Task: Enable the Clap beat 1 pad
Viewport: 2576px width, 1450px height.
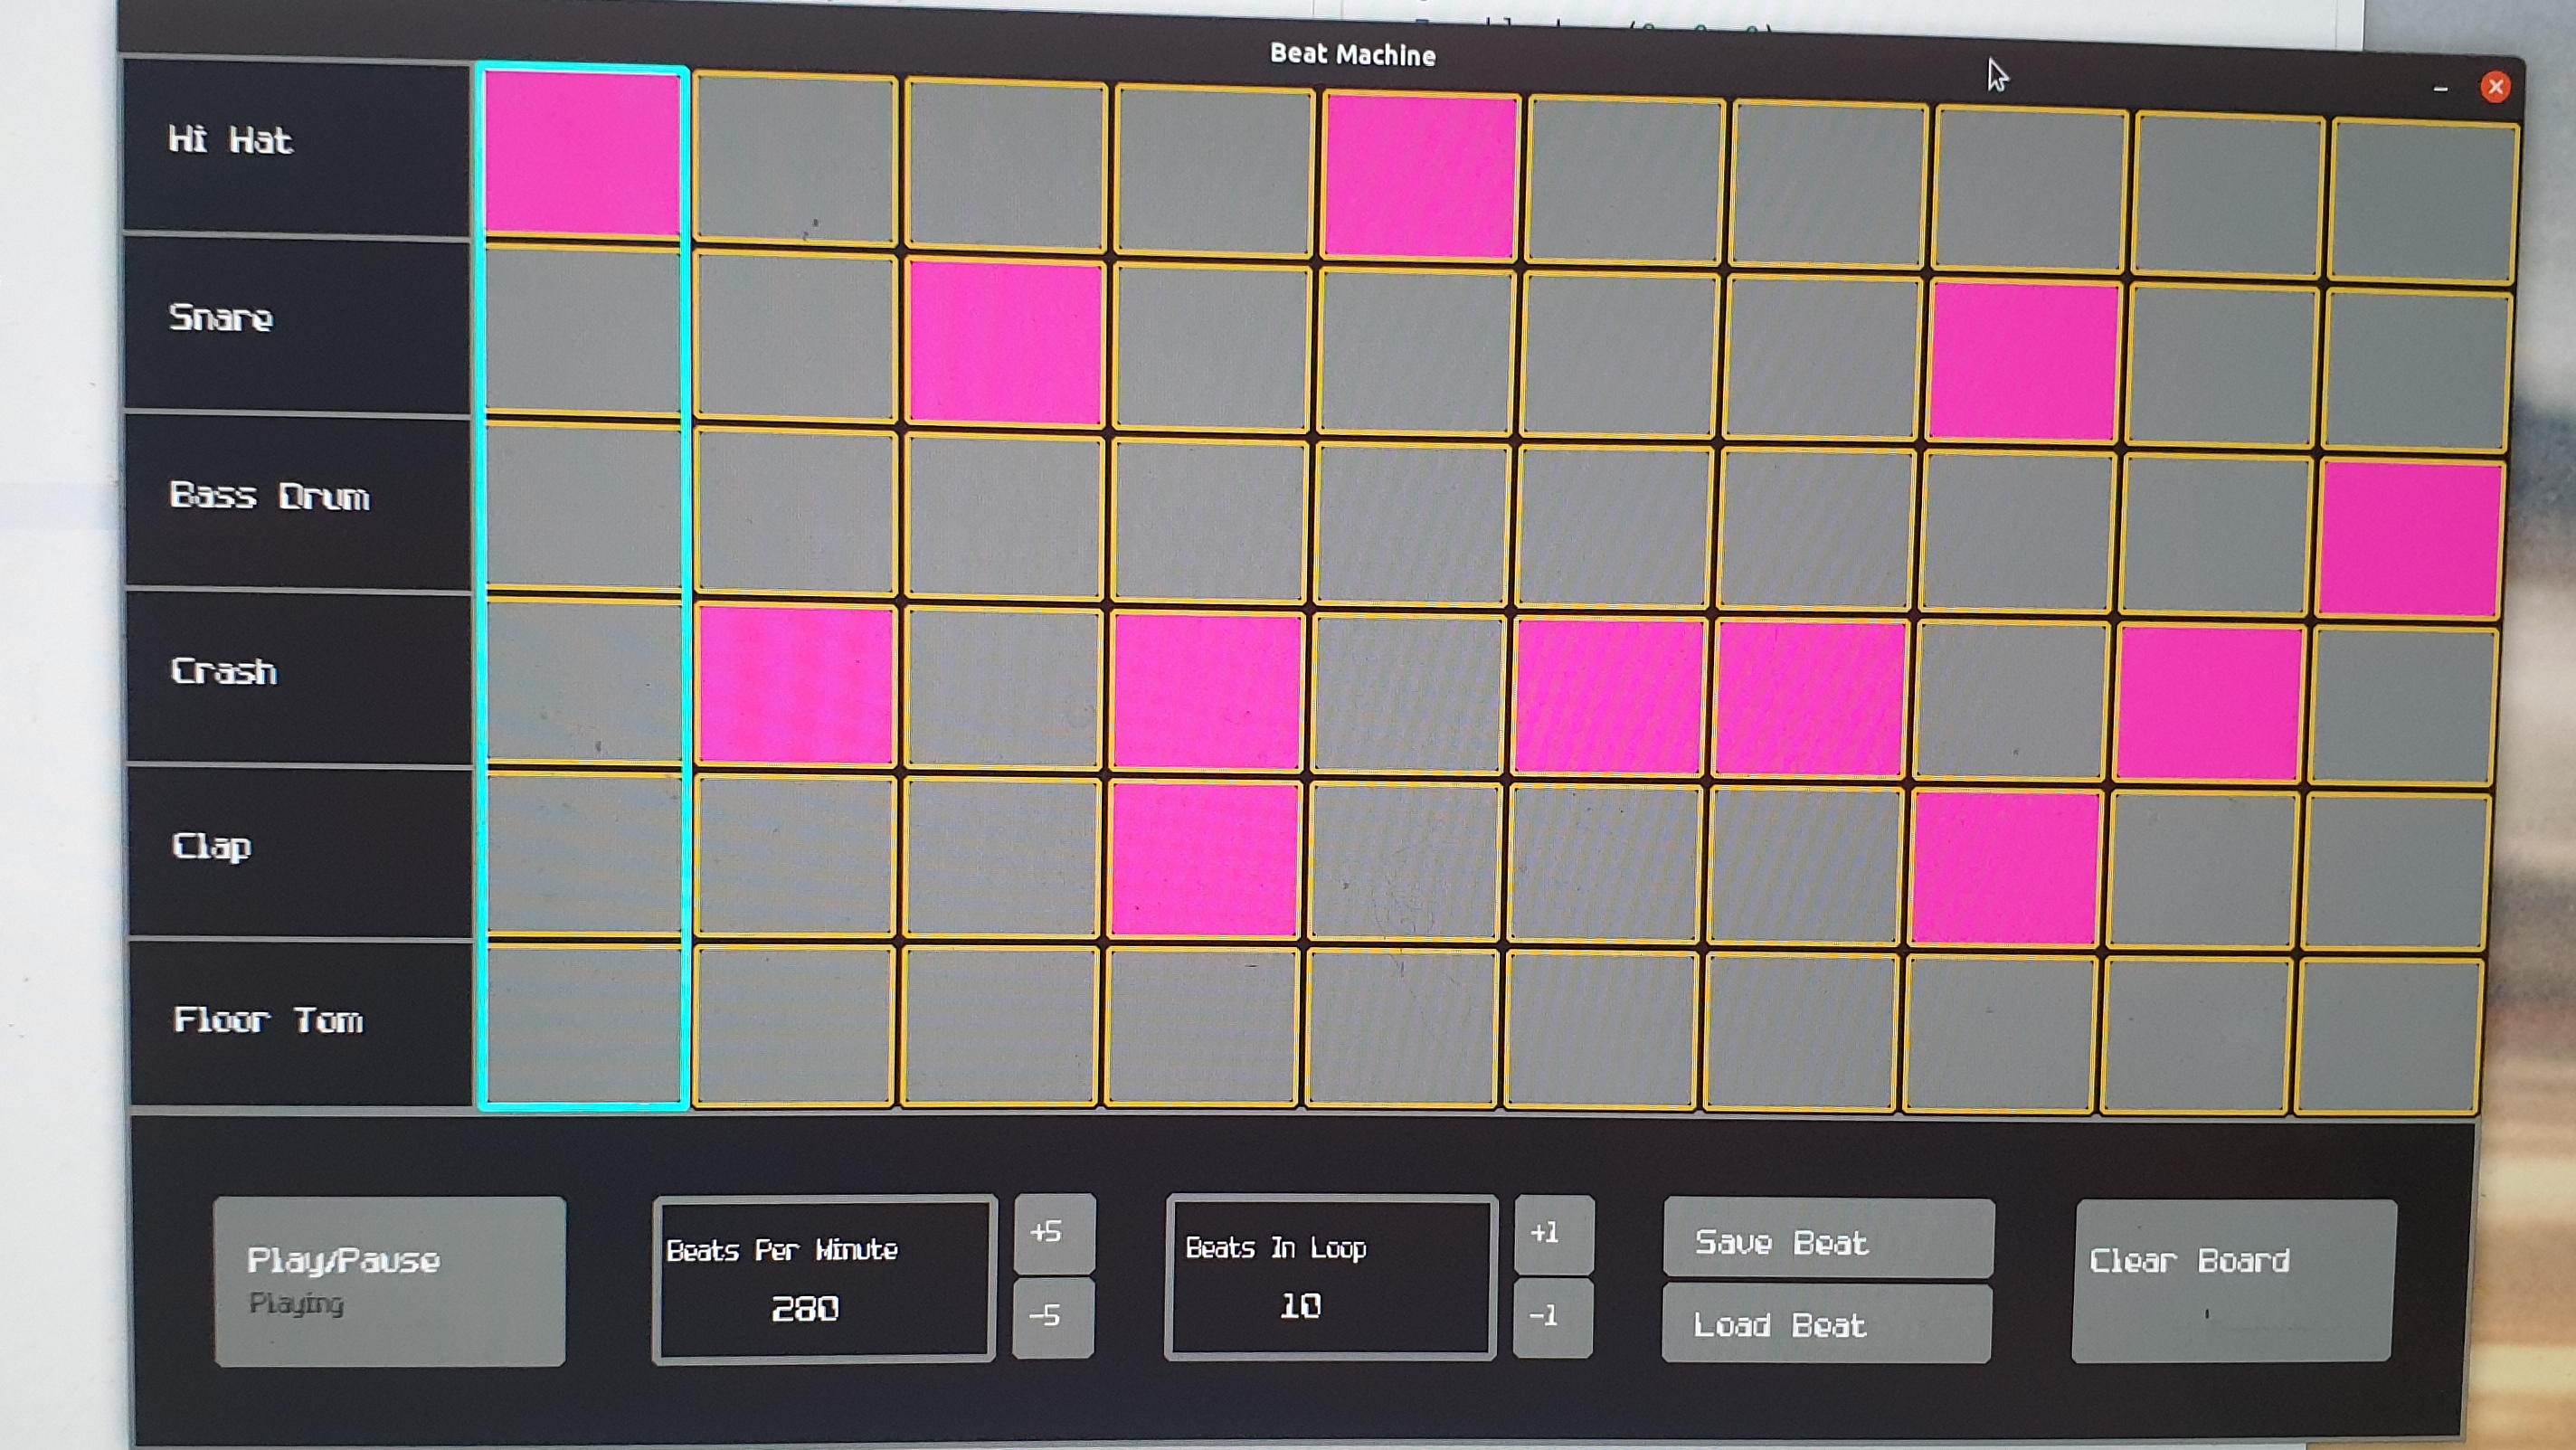Action: (585, 855)
